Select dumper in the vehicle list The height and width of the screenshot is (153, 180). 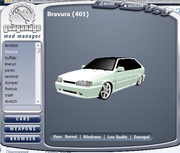click(11, 83)
